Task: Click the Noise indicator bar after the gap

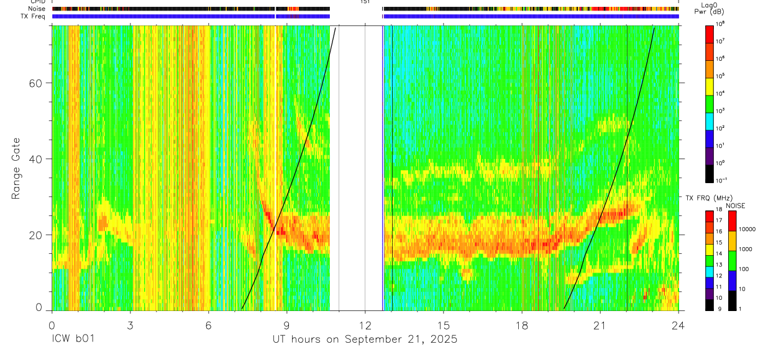Action: tap(531, 9)
